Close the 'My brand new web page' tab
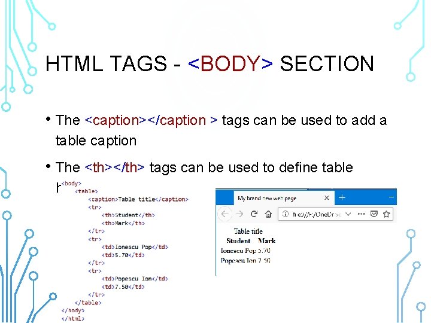The image size is (431, 323). pyautogui.click(x=327, y=198)
